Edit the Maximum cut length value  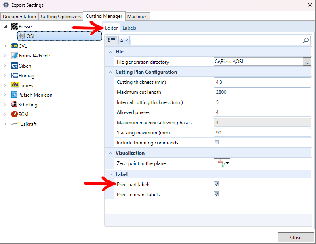coord(262,92)
